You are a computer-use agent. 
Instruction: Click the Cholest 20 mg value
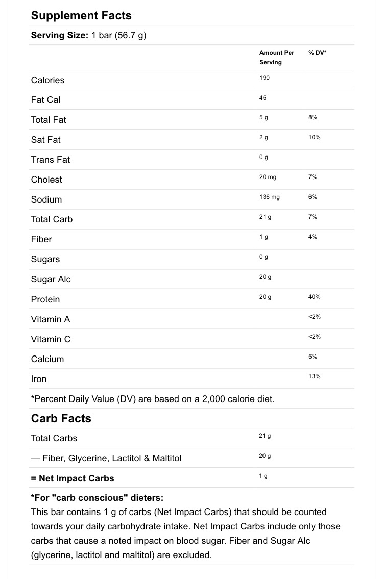tap(268, 177)
